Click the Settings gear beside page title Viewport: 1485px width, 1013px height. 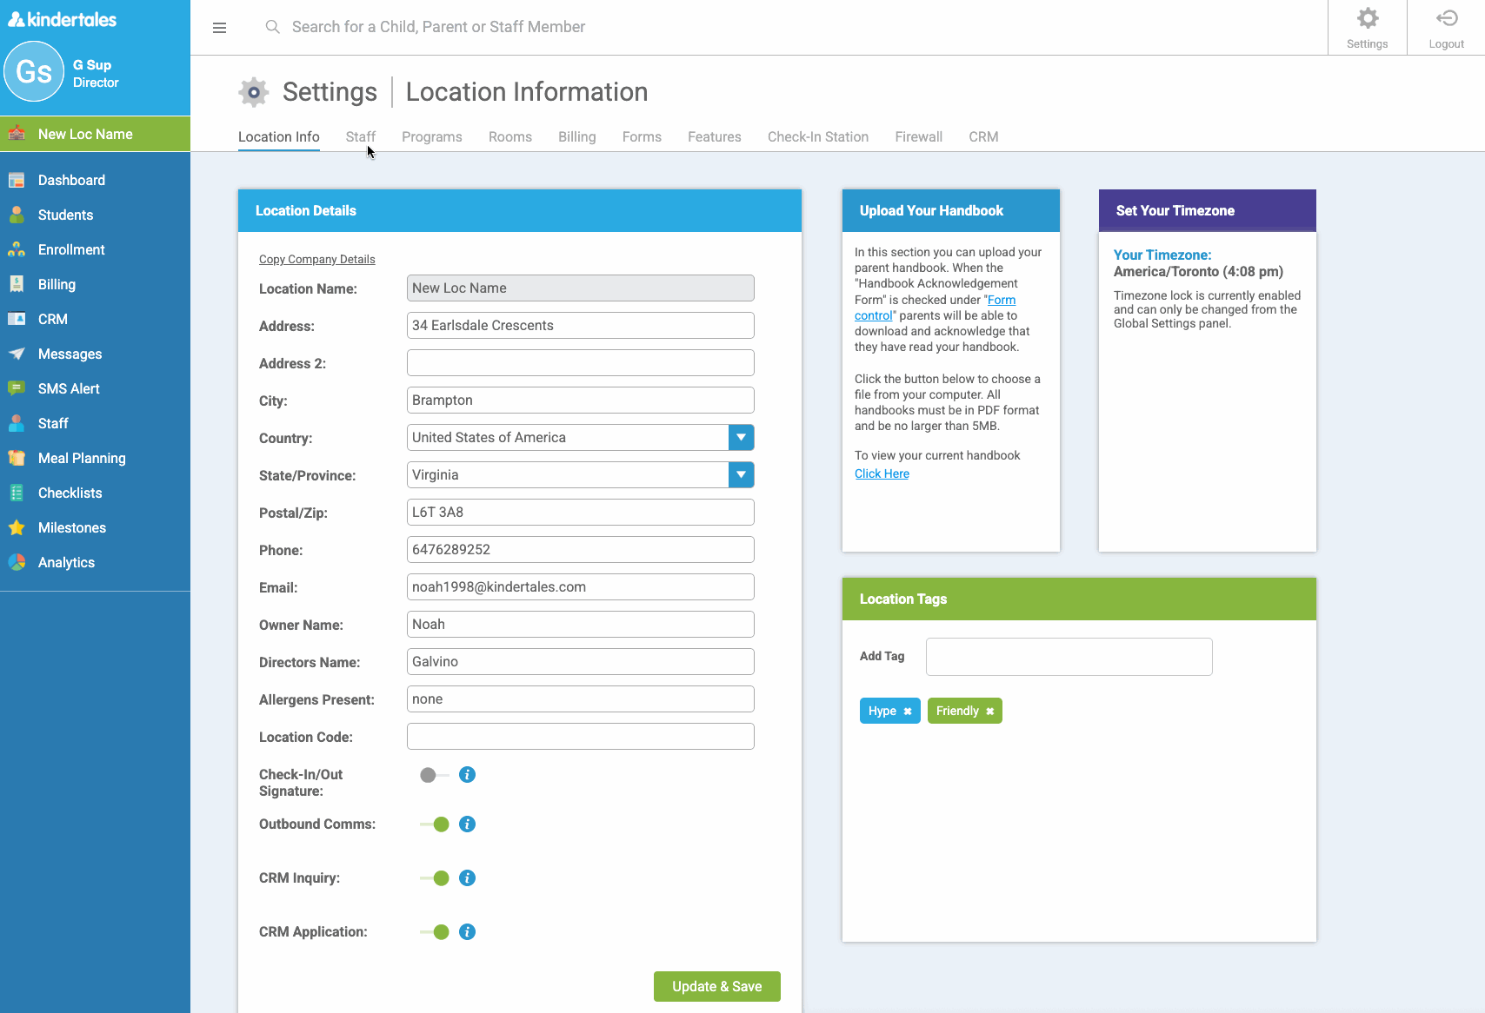point(253,91)
